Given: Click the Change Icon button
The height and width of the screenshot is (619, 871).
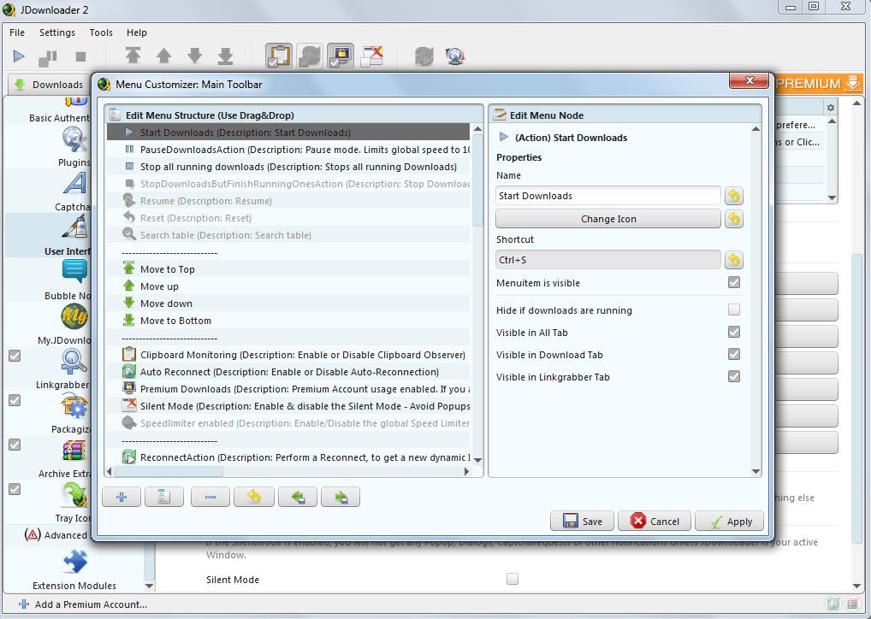Looking at the screenshot, I should point(608,219).
